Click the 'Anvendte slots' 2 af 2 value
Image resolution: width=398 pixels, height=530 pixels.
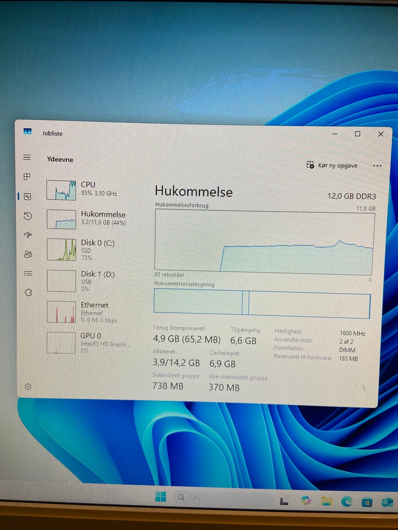pos(346,342)
